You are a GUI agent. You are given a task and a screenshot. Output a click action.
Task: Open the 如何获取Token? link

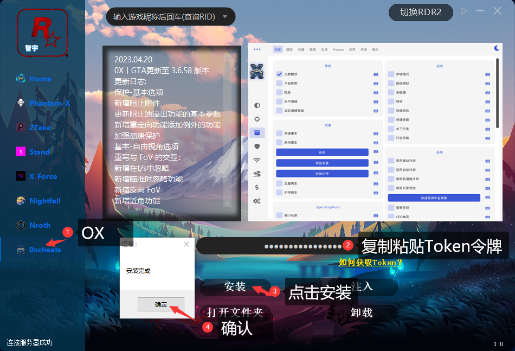370,263
